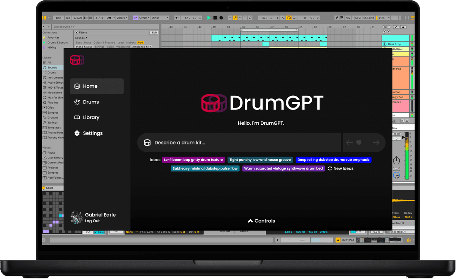Toggle the metronome in Ableton toolbar
Screen dimensions: 456x279
pos(109,18)
